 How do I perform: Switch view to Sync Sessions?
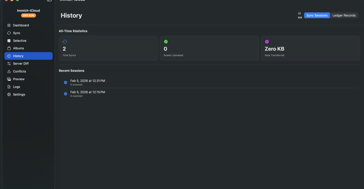317,15
